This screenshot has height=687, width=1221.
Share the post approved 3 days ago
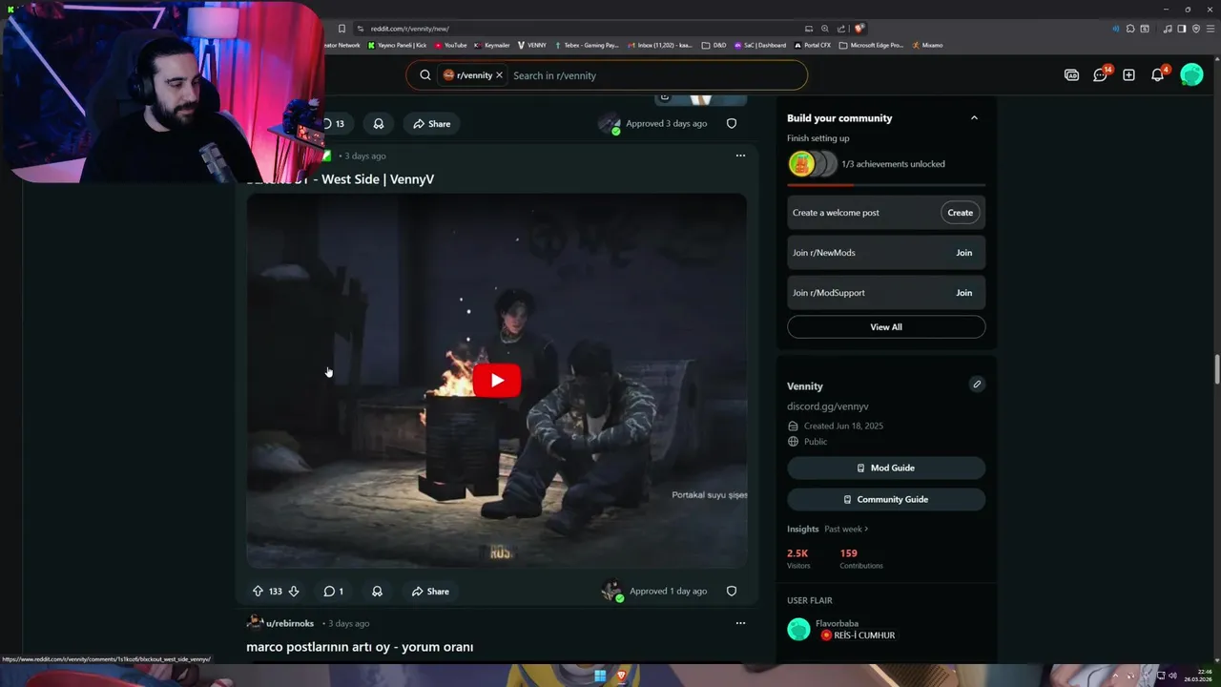coord(431,124)
